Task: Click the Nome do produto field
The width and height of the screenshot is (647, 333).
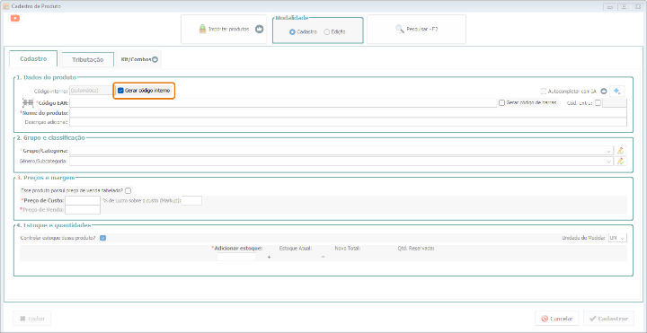Action: point(349,112)
